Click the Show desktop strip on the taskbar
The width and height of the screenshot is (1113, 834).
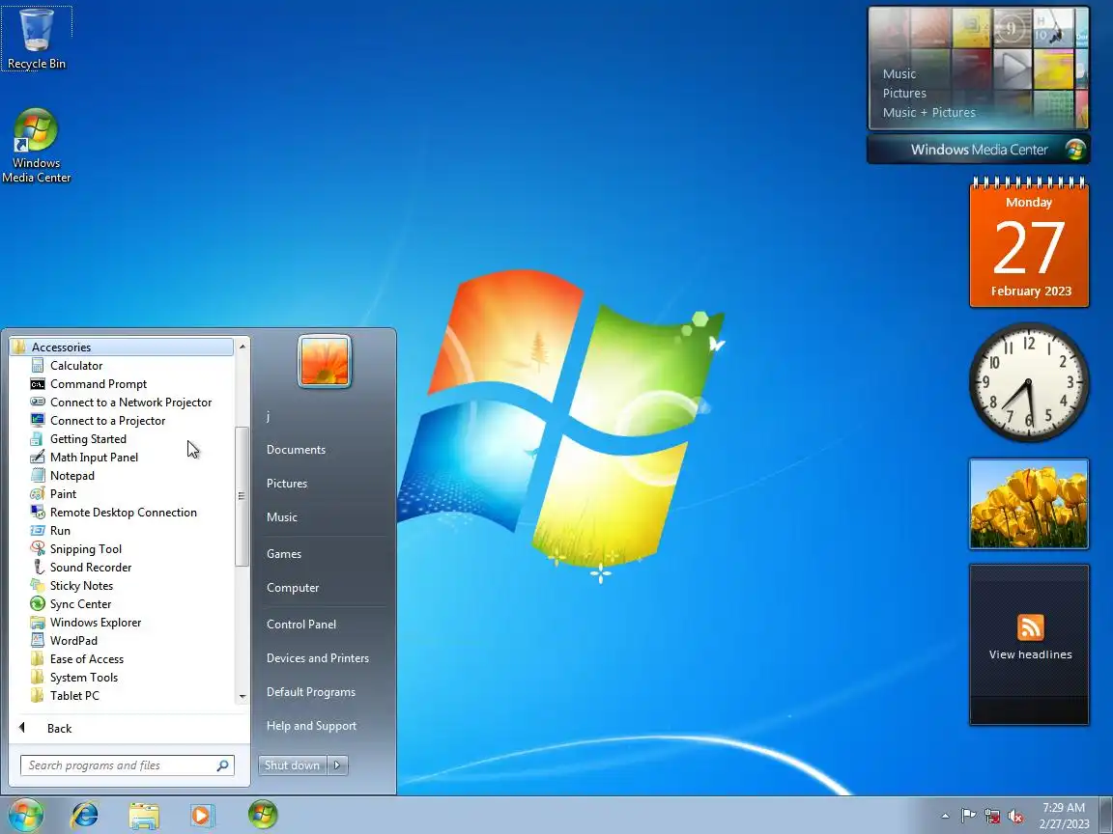pyautogui.click(x=1106, y=816)
